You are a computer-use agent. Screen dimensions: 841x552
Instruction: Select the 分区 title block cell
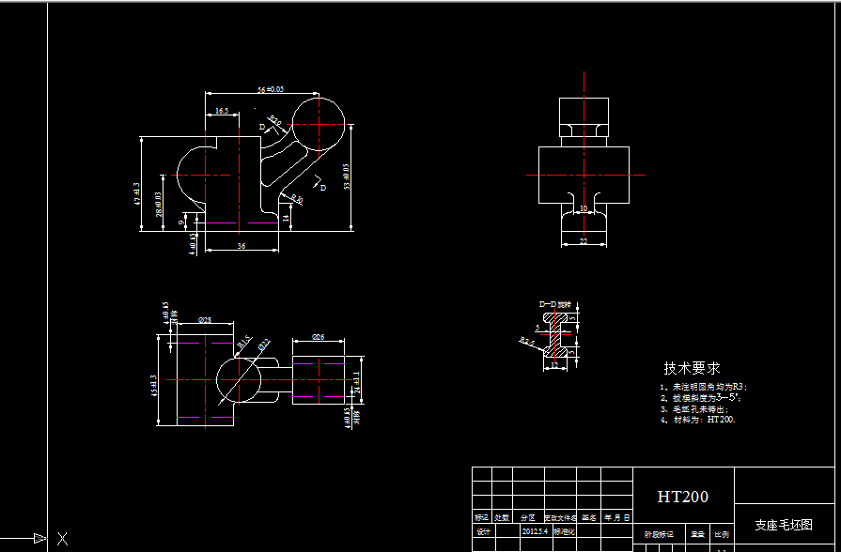[528, 517]
